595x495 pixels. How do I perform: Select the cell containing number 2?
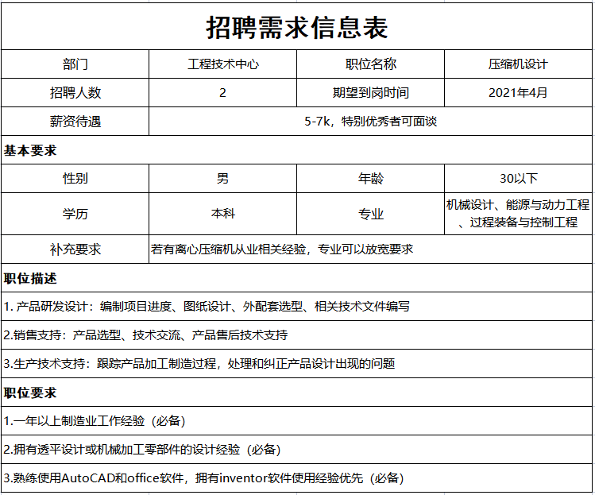click(x=222, y=93)
